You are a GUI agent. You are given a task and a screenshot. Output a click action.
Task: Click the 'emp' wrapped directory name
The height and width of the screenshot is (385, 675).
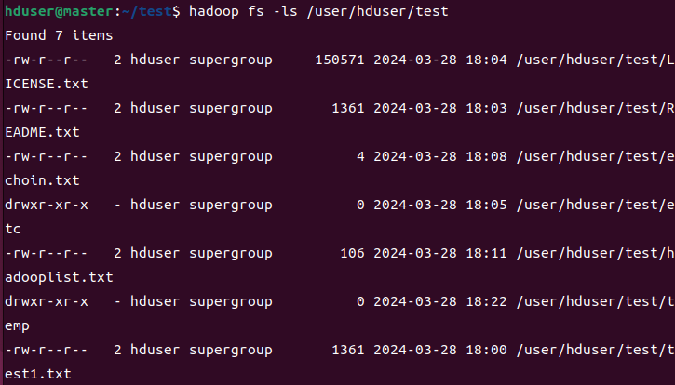click(x=17, y=326)
